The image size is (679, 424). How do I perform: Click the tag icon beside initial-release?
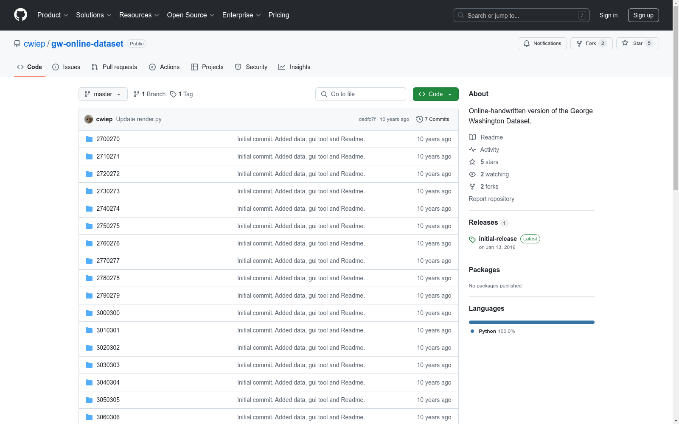tap(472, 240)
